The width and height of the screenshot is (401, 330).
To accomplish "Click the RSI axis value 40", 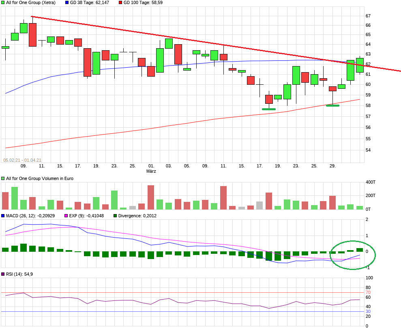I will click(368, 306).
